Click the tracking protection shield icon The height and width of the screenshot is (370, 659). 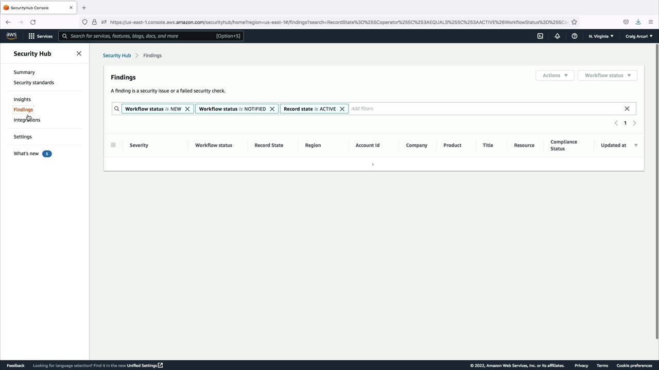[85, 22]
